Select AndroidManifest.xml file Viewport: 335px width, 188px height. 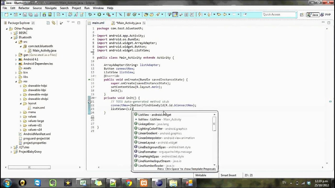(x=37, y=134)
